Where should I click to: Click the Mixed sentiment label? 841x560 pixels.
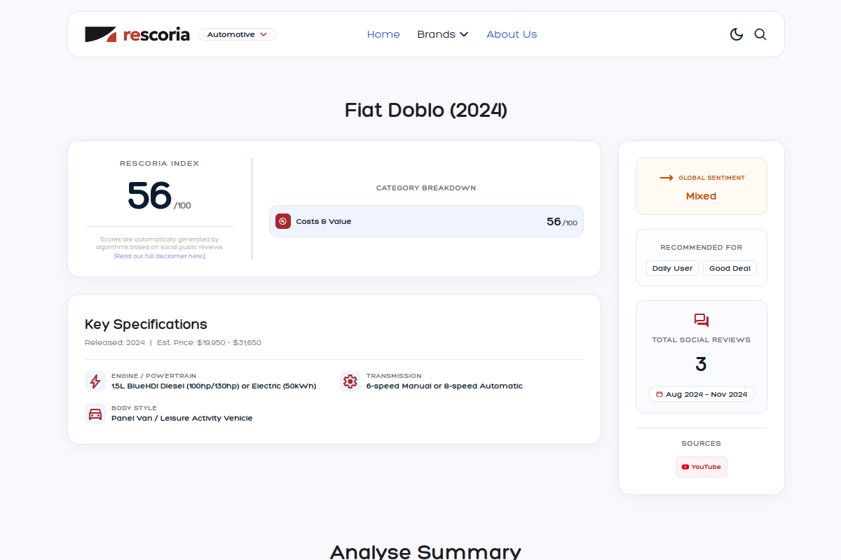tap(702, 196)
